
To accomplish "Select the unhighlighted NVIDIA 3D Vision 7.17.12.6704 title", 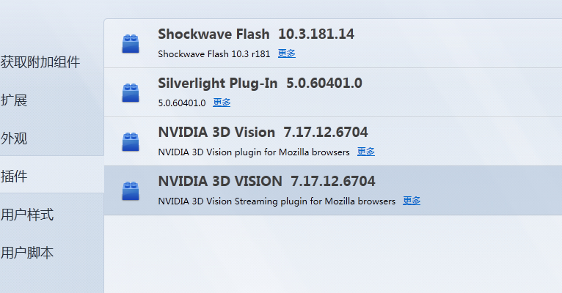I will point(263,133).
